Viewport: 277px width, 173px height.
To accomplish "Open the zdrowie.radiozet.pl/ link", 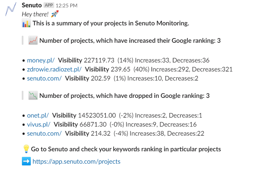I will coord(54,69).
